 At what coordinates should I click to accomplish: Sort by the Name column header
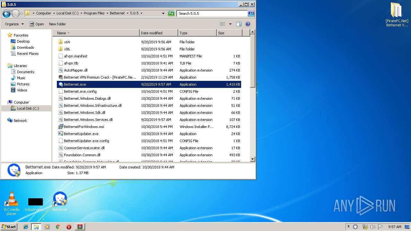(96, 33)
